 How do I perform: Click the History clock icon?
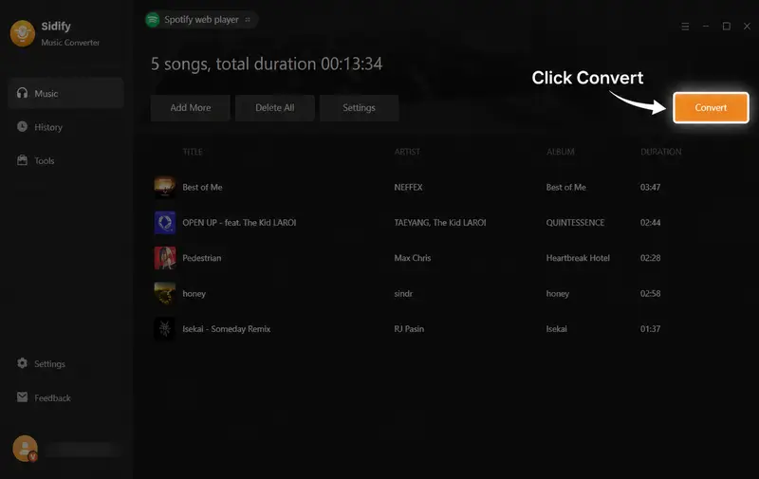pos(22,126)
